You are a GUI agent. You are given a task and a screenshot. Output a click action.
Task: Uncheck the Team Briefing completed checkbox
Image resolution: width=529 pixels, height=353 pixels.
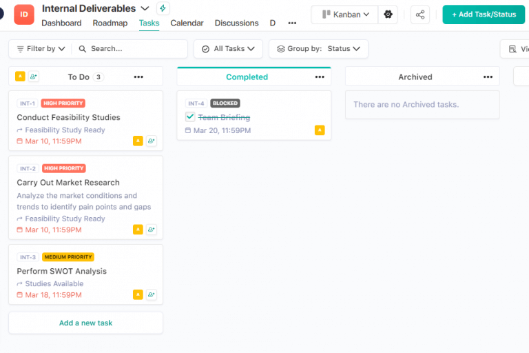click(x=190, y=117)
